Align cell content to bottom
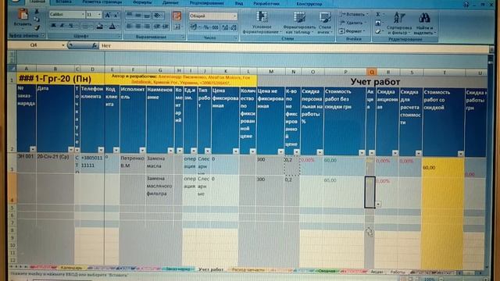 click(x=147, y=16)
